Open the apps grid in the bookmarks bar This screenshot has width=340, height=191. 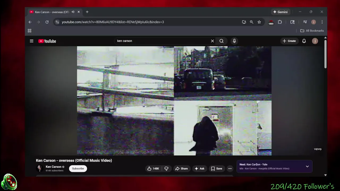29,31
